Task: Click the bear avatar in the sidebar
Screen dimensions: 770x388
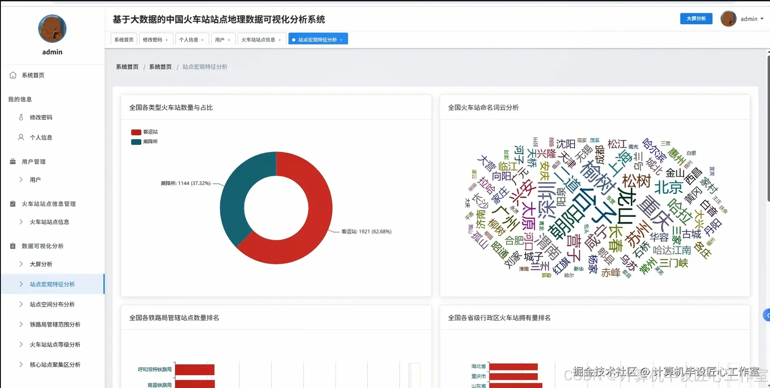Action: click(52, 29)
